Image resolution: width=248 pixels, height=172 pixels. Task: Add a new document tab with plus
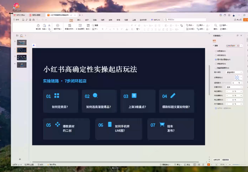click(80, 15)
